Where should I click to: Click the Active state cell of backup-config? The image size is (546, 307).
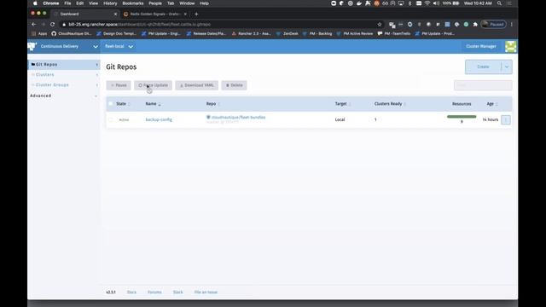coord(124,119)
